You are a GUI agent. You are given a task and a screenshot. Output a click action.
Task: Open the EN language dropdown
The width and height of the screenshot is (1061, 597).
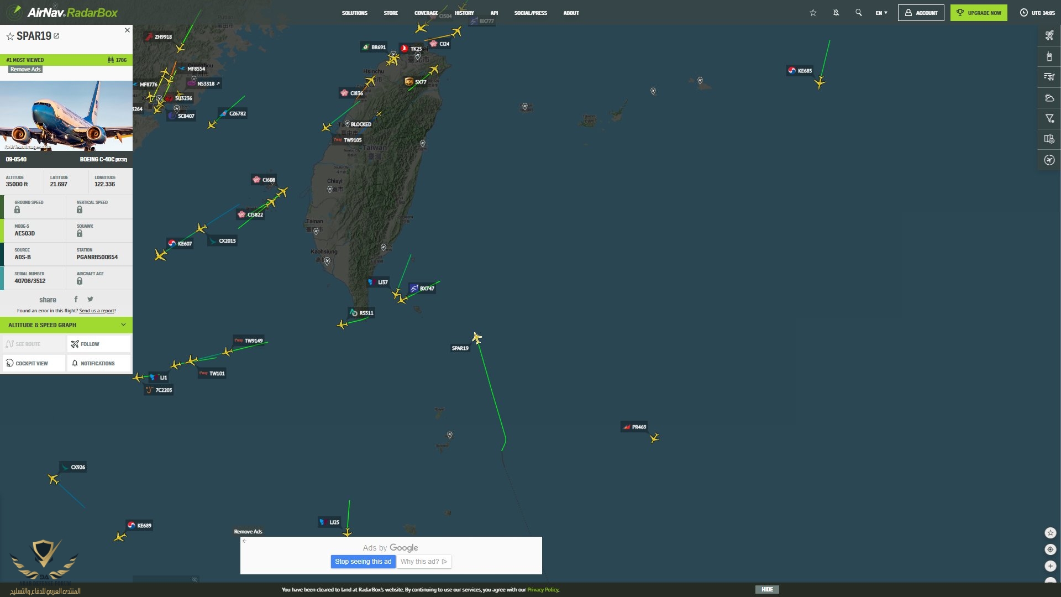point(881,13)
